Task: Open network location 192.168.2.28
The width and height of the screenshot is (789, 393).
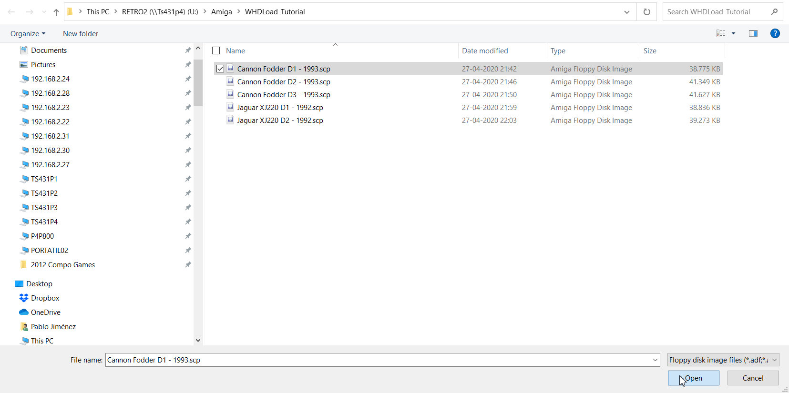Action: click(x=50, y=93)
